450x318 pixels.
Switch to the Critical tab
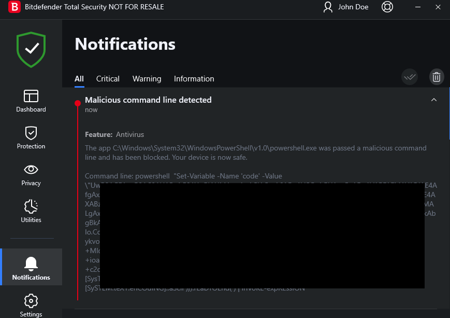coord(108,79)
